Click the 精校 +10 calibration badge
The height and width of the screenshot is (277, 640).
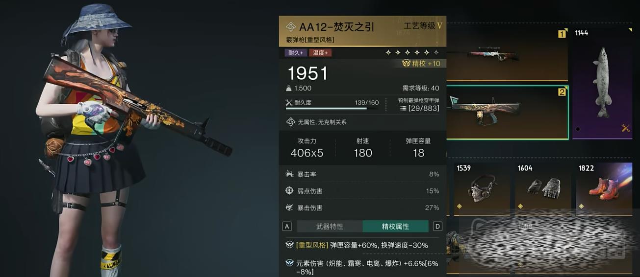[x=421, y=64]
